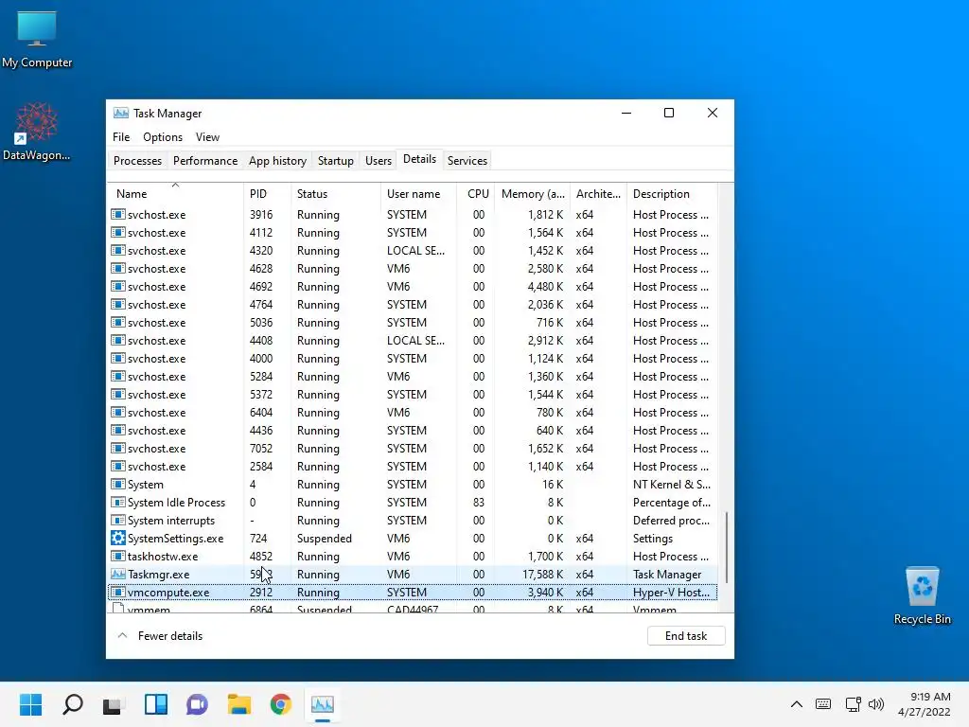Open the My Computer desktop icon
Image resolution: width=969 pixels, height=727 pixels.
(37, 39)
